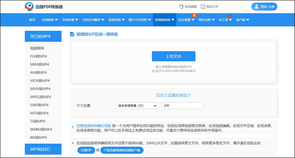Screen dimensions: 295x158
Task: Go to 首页 in navigation bar
Action: [x=32, y=20]
